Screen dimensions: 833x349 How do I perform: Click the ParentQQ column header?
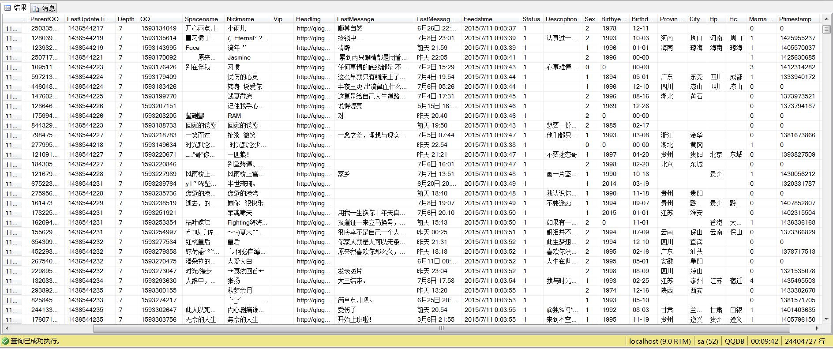(x=46, y=19)
